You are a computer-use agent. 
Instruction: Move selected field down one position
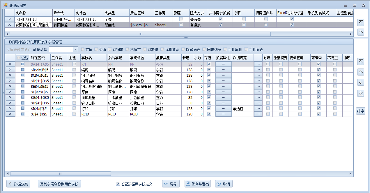click(x=361, y=82)
